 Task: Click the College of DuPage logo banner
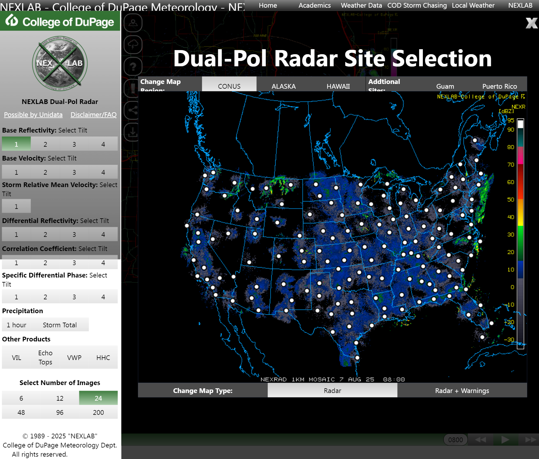coord(60,21)
